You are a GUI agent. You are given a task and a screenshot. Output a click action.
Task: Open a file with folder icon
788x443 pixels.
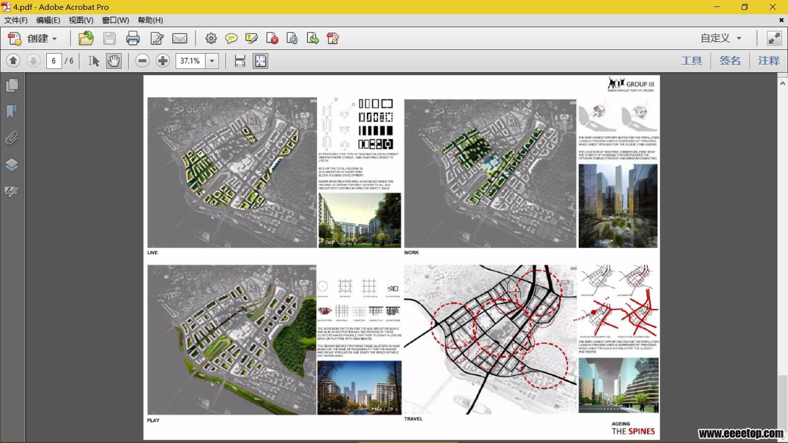click(x=86, y=38)
